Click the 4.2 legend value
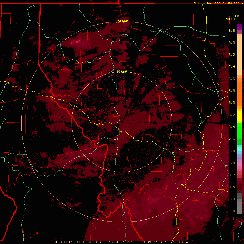This screenshot has width=244, height=244. 232,115
